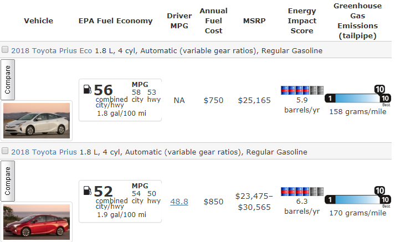Tick the 2018 Toyota Prius checkbox
The image size is (400, 242).
5,151
